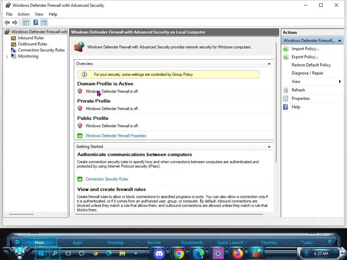Screen dimensions: 347x260
Task: Open the dock settings gear icon
Action: (x=17, y=242)
